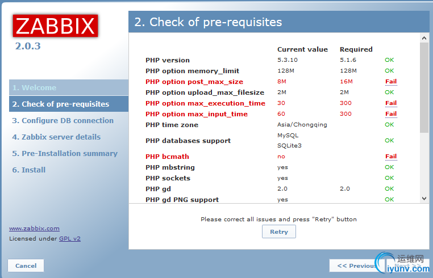The width and height of the screenshot is (433, 278).
Task: Open step 5. Pre-Installation summary
Action: [65, 153]
